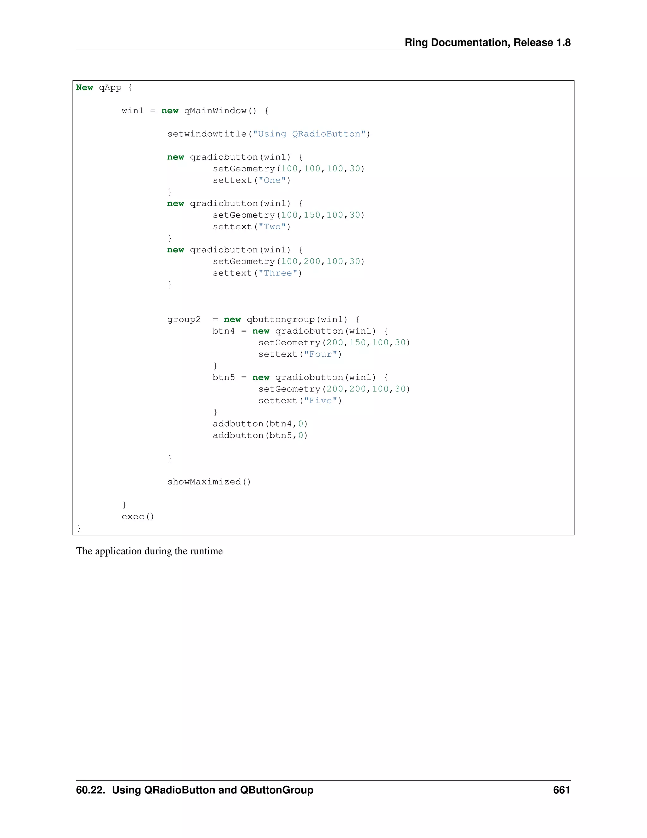Screen dimensions: 647x838
Task: Click setGeometry(100,200,100,30) line
Action: [288, 262]
